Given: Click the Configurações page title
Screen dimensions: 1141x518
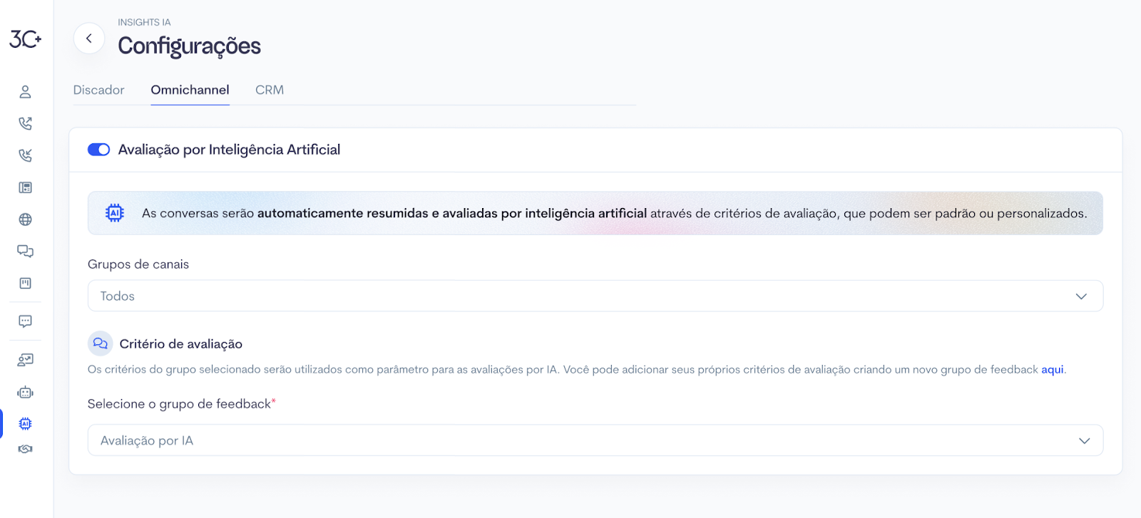Looking at the screenshot, I should [189, 46].
